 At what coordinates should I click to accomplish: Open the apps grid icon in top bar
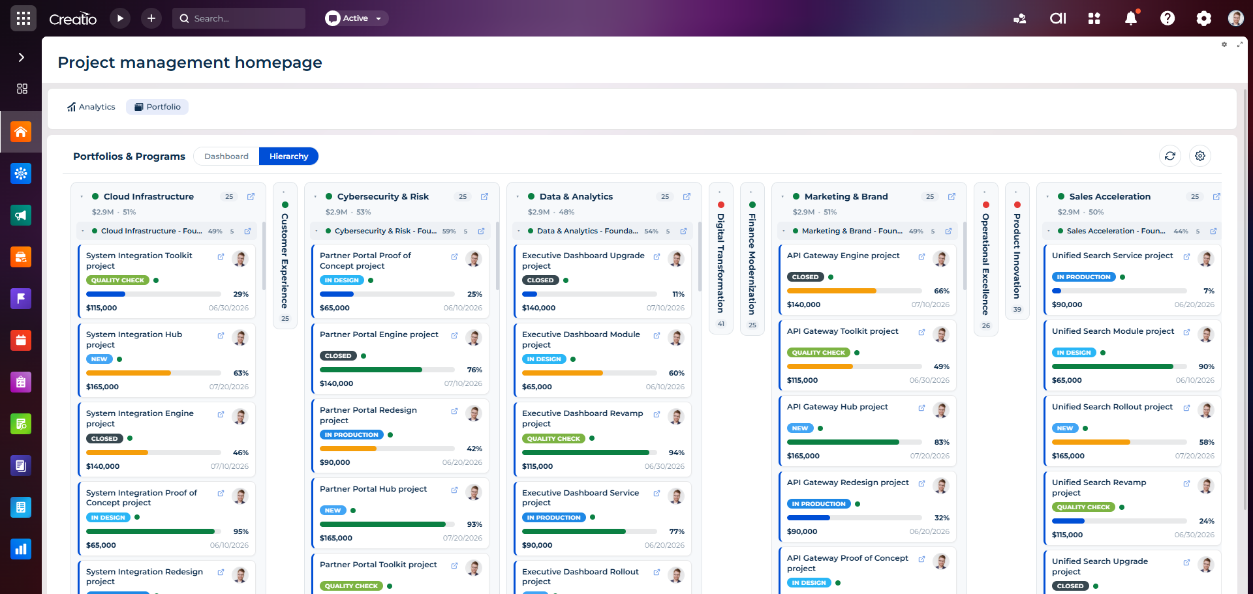(x=1094, y=18)
